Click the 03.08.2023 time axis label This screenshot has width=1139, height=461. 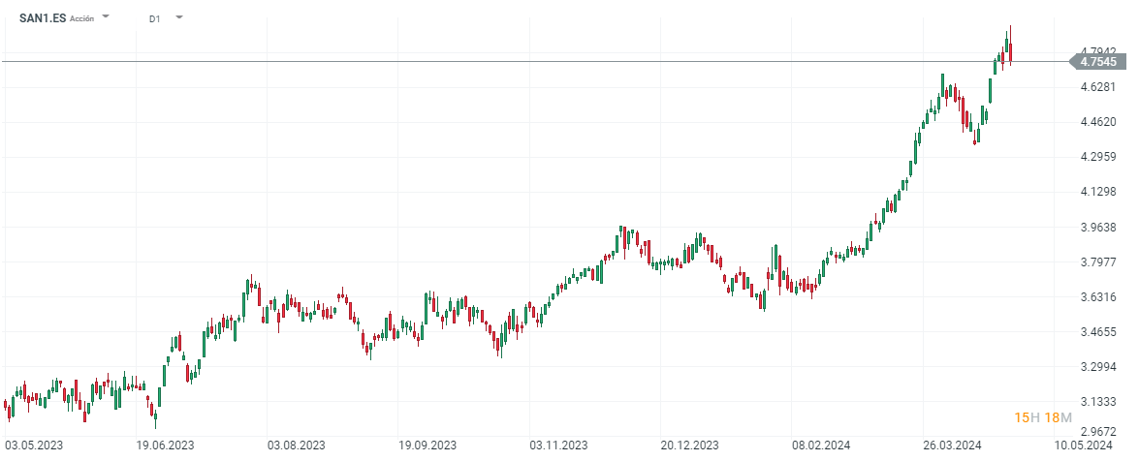297,446
